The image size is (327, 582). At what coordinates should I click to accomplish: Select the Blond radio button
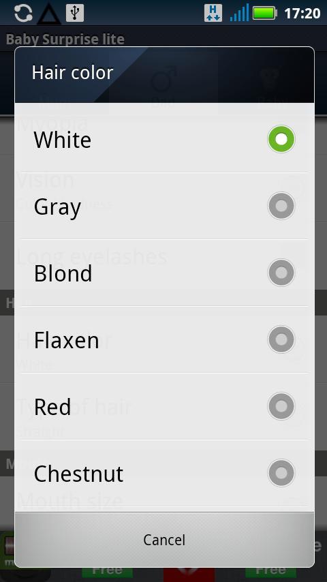[281, 273]
